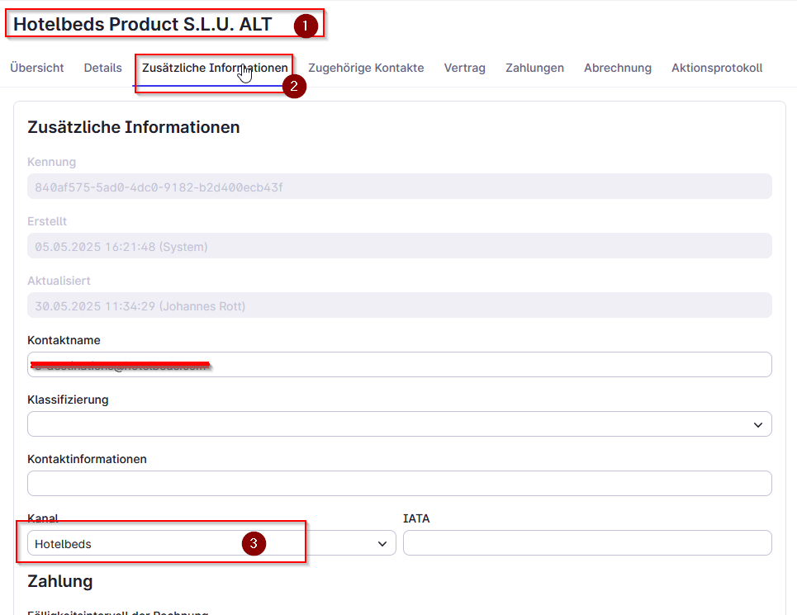Open the Übersicht tab
This screenshot has width=797, height=615.
[x=36, y=68]
